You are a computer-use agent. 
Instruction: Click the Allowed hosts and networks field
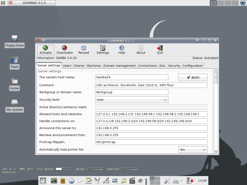pos(151,114)
